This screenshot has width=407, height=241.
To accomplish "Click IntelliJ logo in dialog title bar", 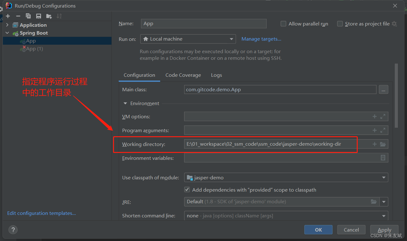I will pyautogui.click(x=9, y=5).
